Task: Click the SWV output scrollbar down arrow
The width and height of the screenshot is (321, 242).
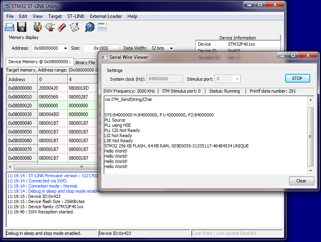Action: 311,171
